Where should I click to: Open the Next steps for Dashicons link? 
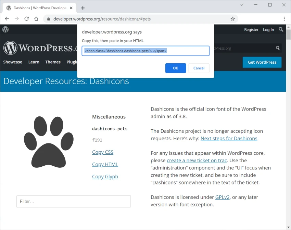(229, 138)
